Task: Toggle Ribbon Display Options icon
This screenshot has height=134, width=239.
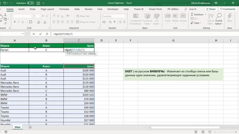Action: click(216, 3)
